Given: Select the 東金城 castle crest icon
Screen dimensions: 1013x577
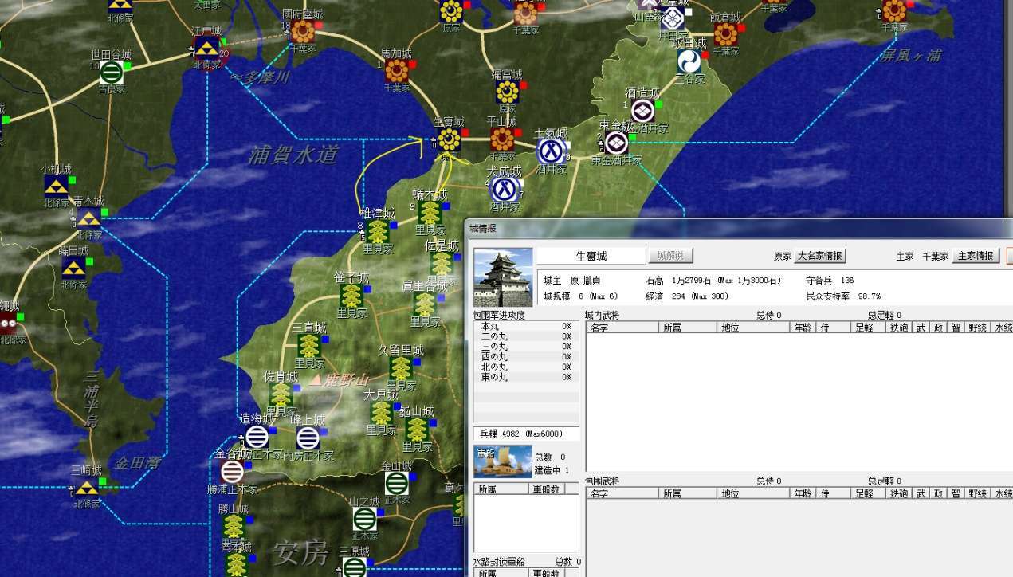Looking at the screenshot, I should pyautogui.click(x=615, y=143).
